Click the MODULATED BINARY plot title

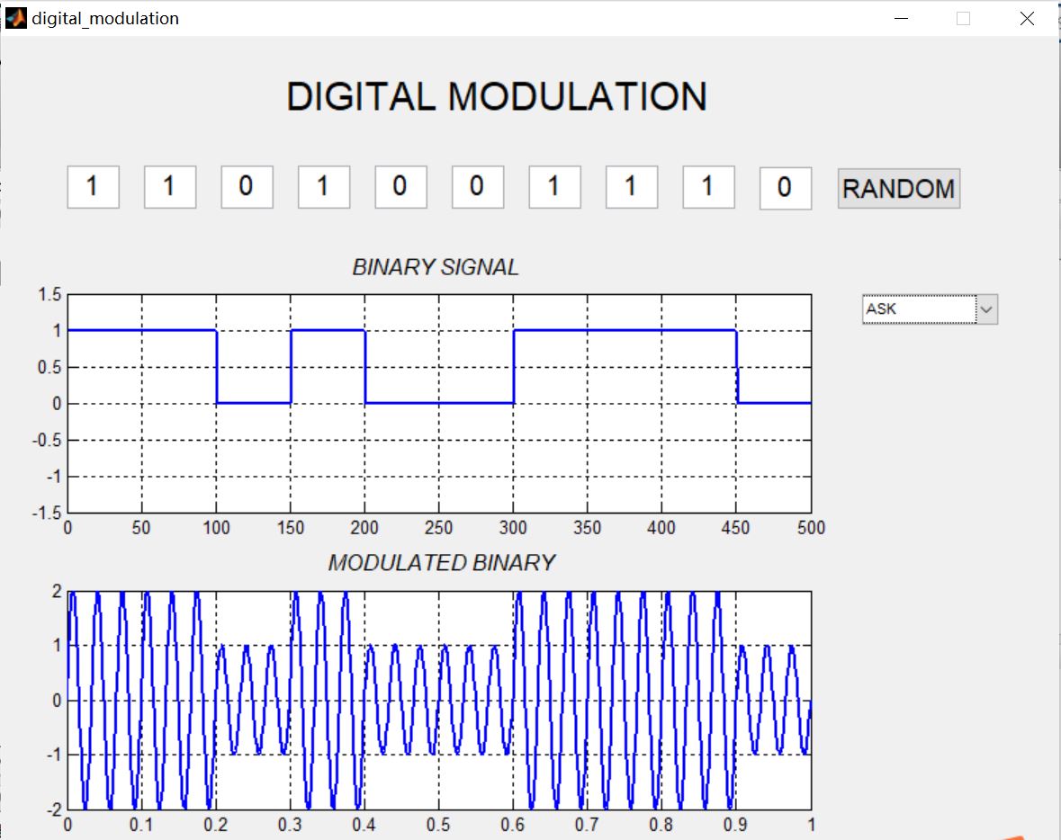(x=441, y=563)
